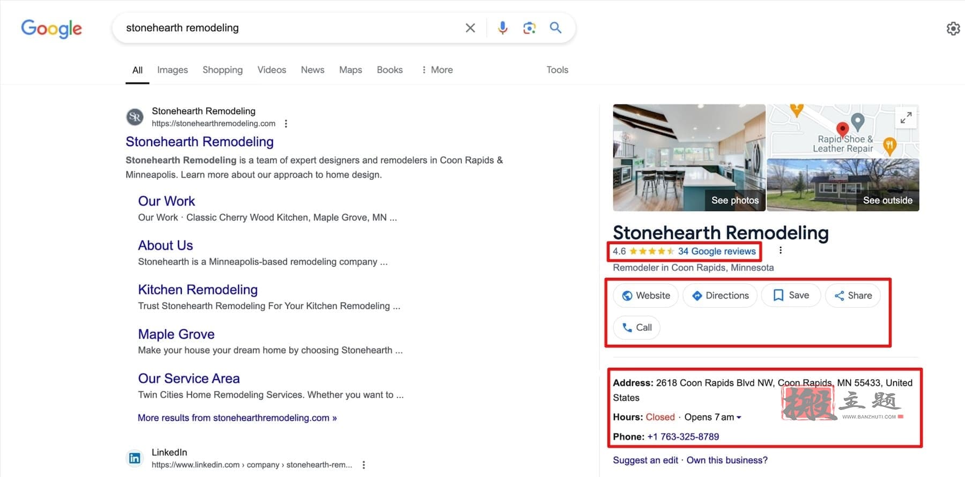Select the All tab
This screenshot has width=965, height=477.
tap(137, 70)
